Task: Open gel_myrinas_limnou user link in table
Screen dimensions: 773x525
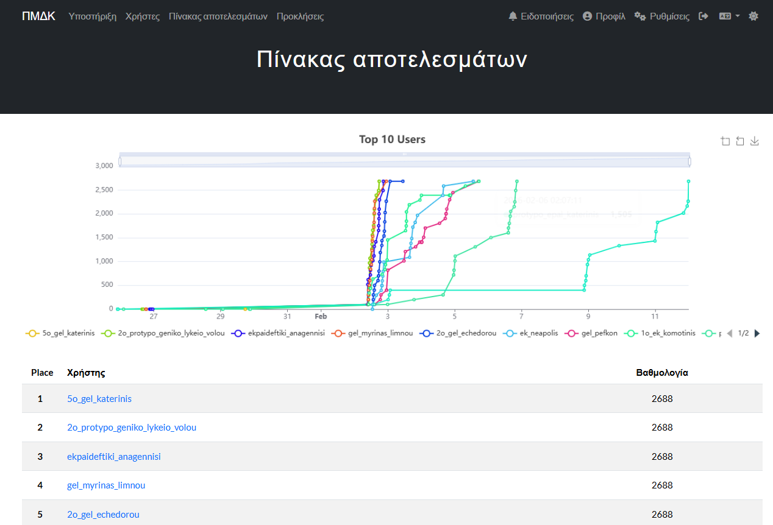Action: [x=106, y=485]
